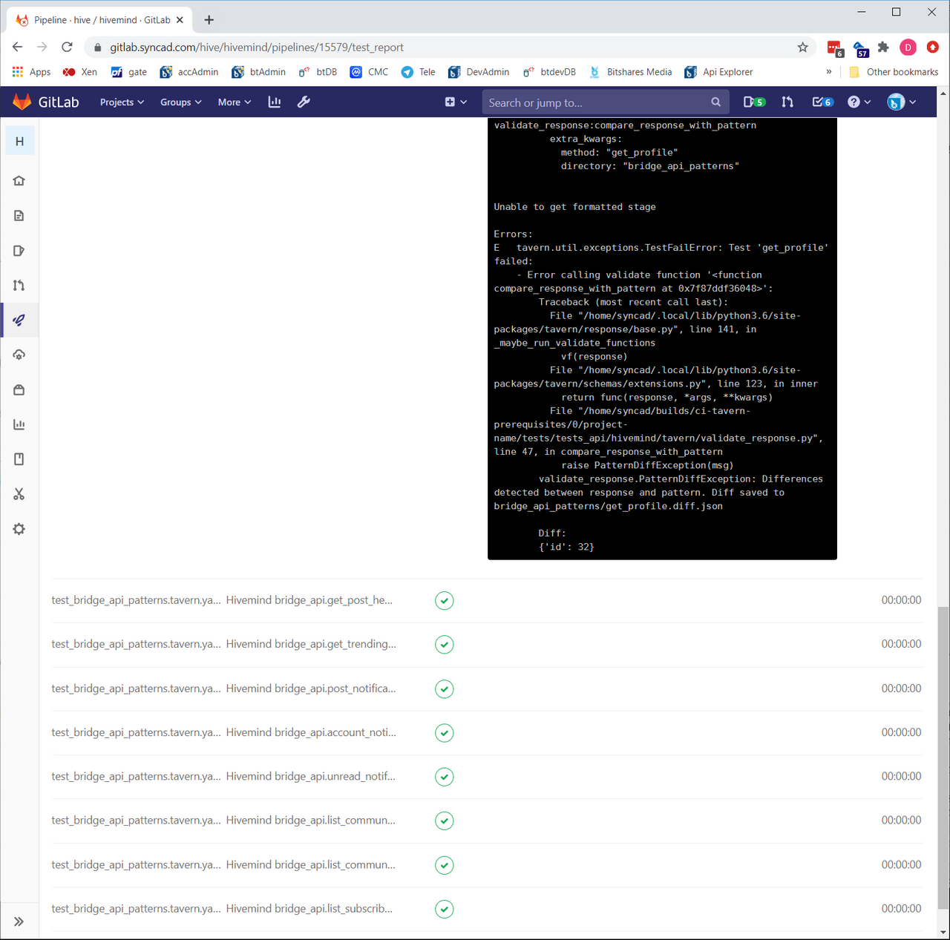Open Analytics chart icon in sidebar
This screenshot has height=940, width=950.
(x=19, y=424)
